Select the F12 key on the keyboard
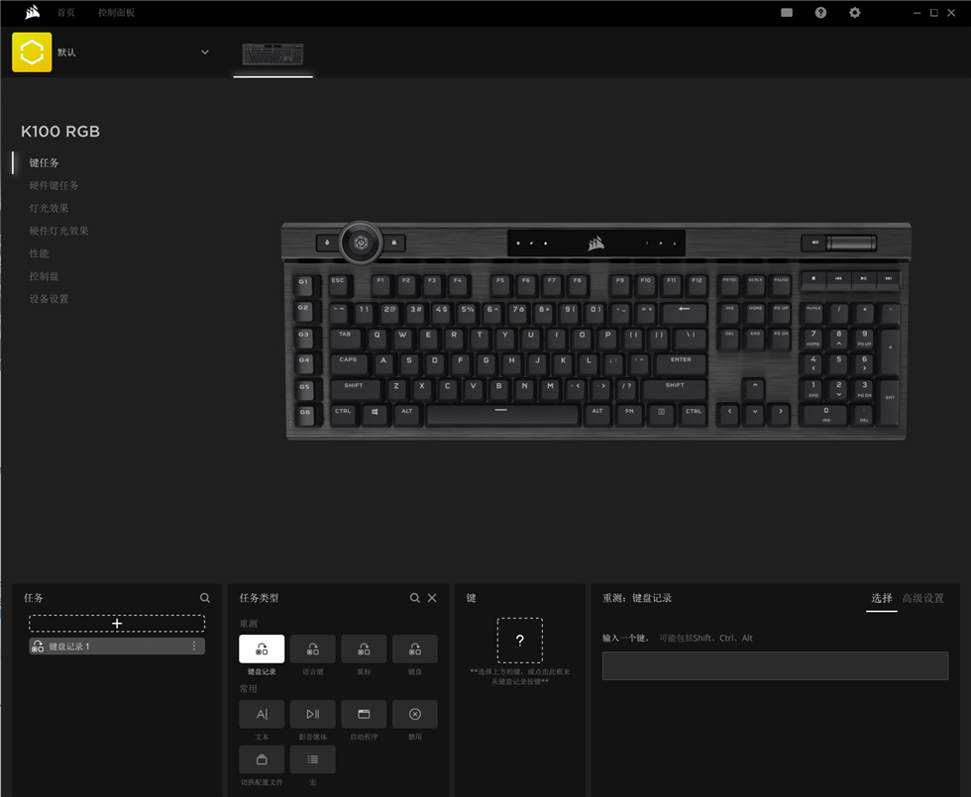The width and height of the screenshot is (971, 797). 698,283
